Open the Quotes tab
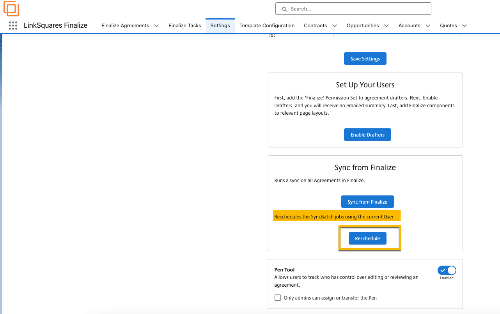The image size is (500, 314). pyautogui.click(x=449, y=25)
